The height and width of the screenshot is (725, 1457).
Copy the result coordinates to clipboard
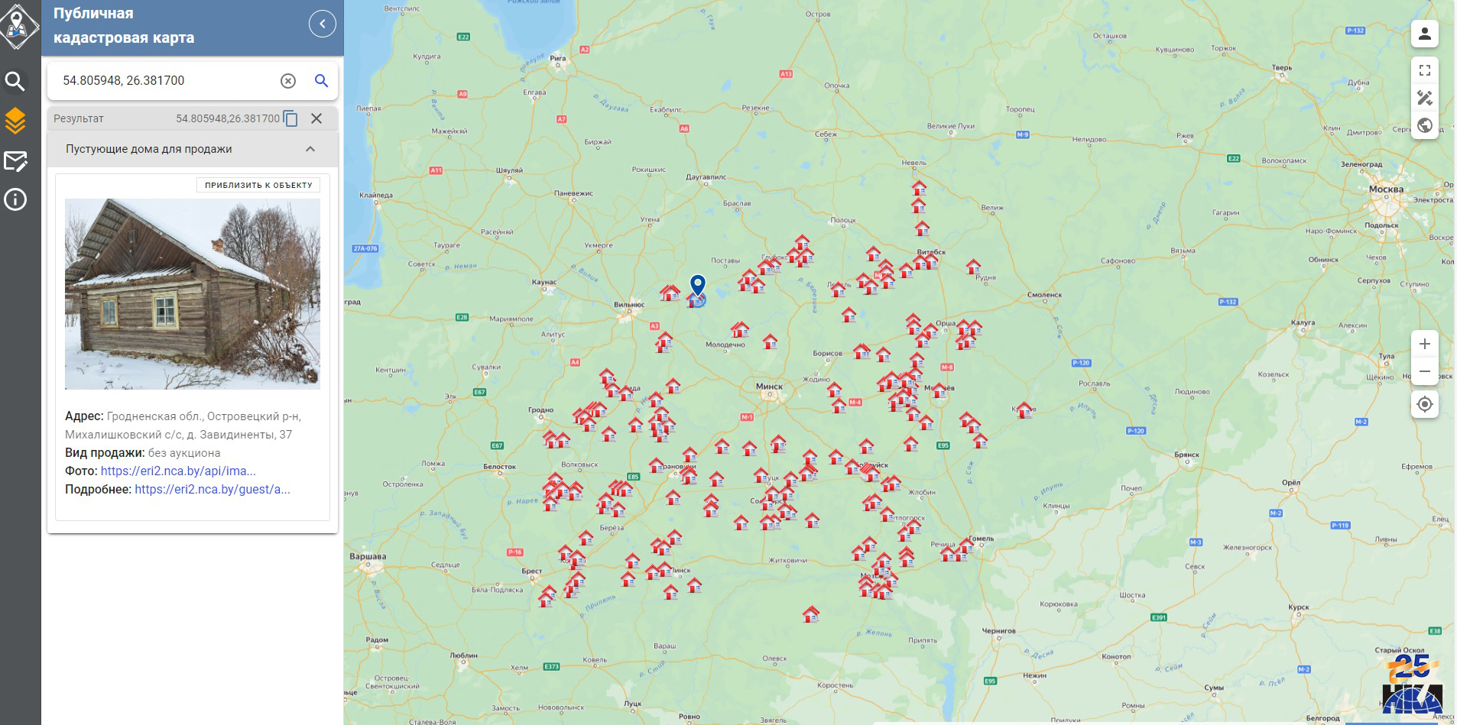[x=290, y=118]
